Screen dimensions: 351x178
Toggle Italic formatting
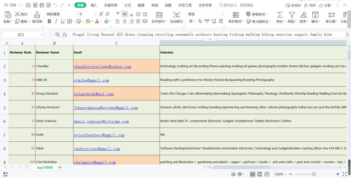tap(56, 21)
